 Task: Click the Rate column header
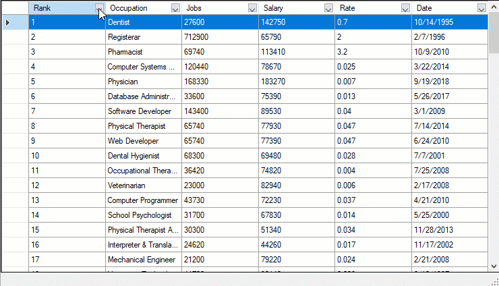tap(374, 8)
